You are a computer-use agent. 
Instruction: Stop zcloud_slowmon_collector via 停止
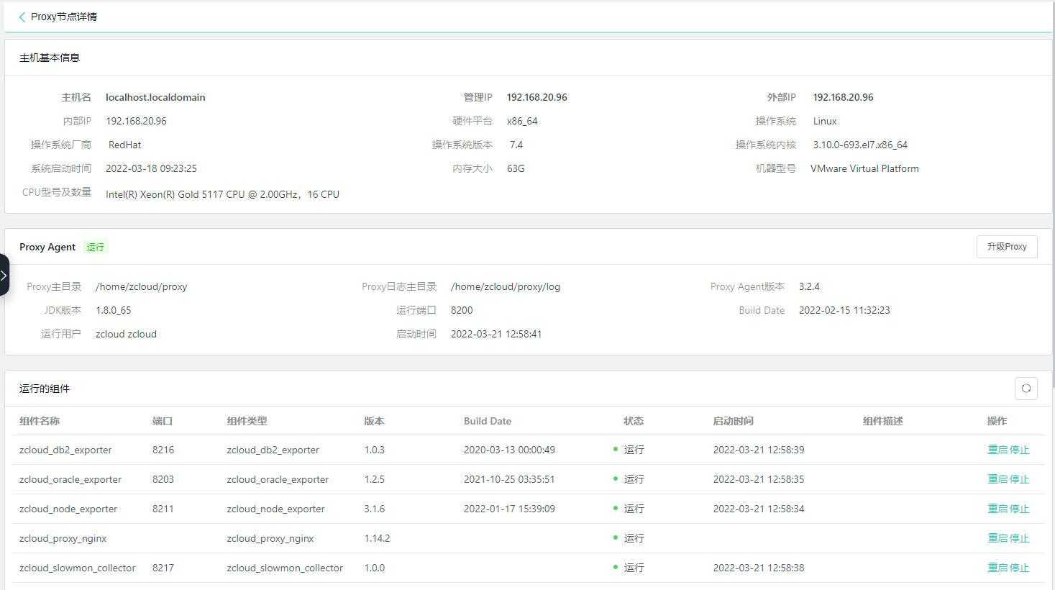pyautogui.click(x=1019, y=568)
